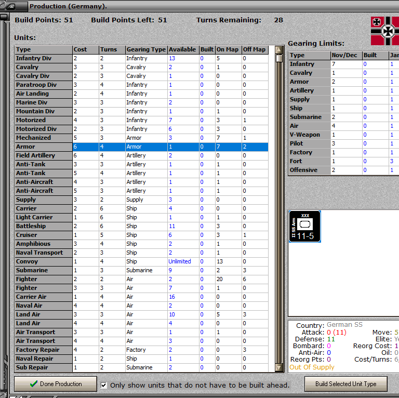Select Offensive row in Gearing Limits
399x398 pixels.
[x=344, y=170]
